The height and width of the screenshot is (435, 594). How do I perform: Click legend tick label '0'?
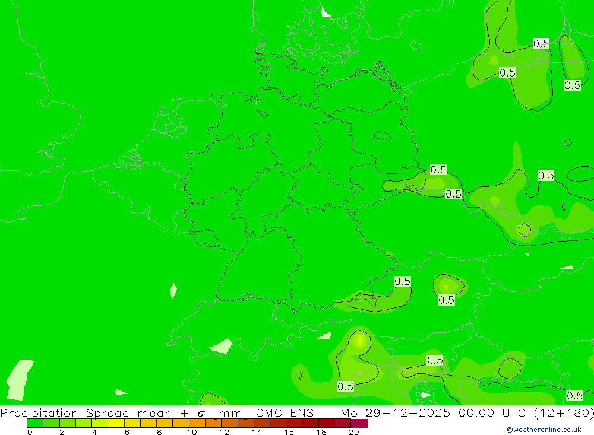pos(30,432)
